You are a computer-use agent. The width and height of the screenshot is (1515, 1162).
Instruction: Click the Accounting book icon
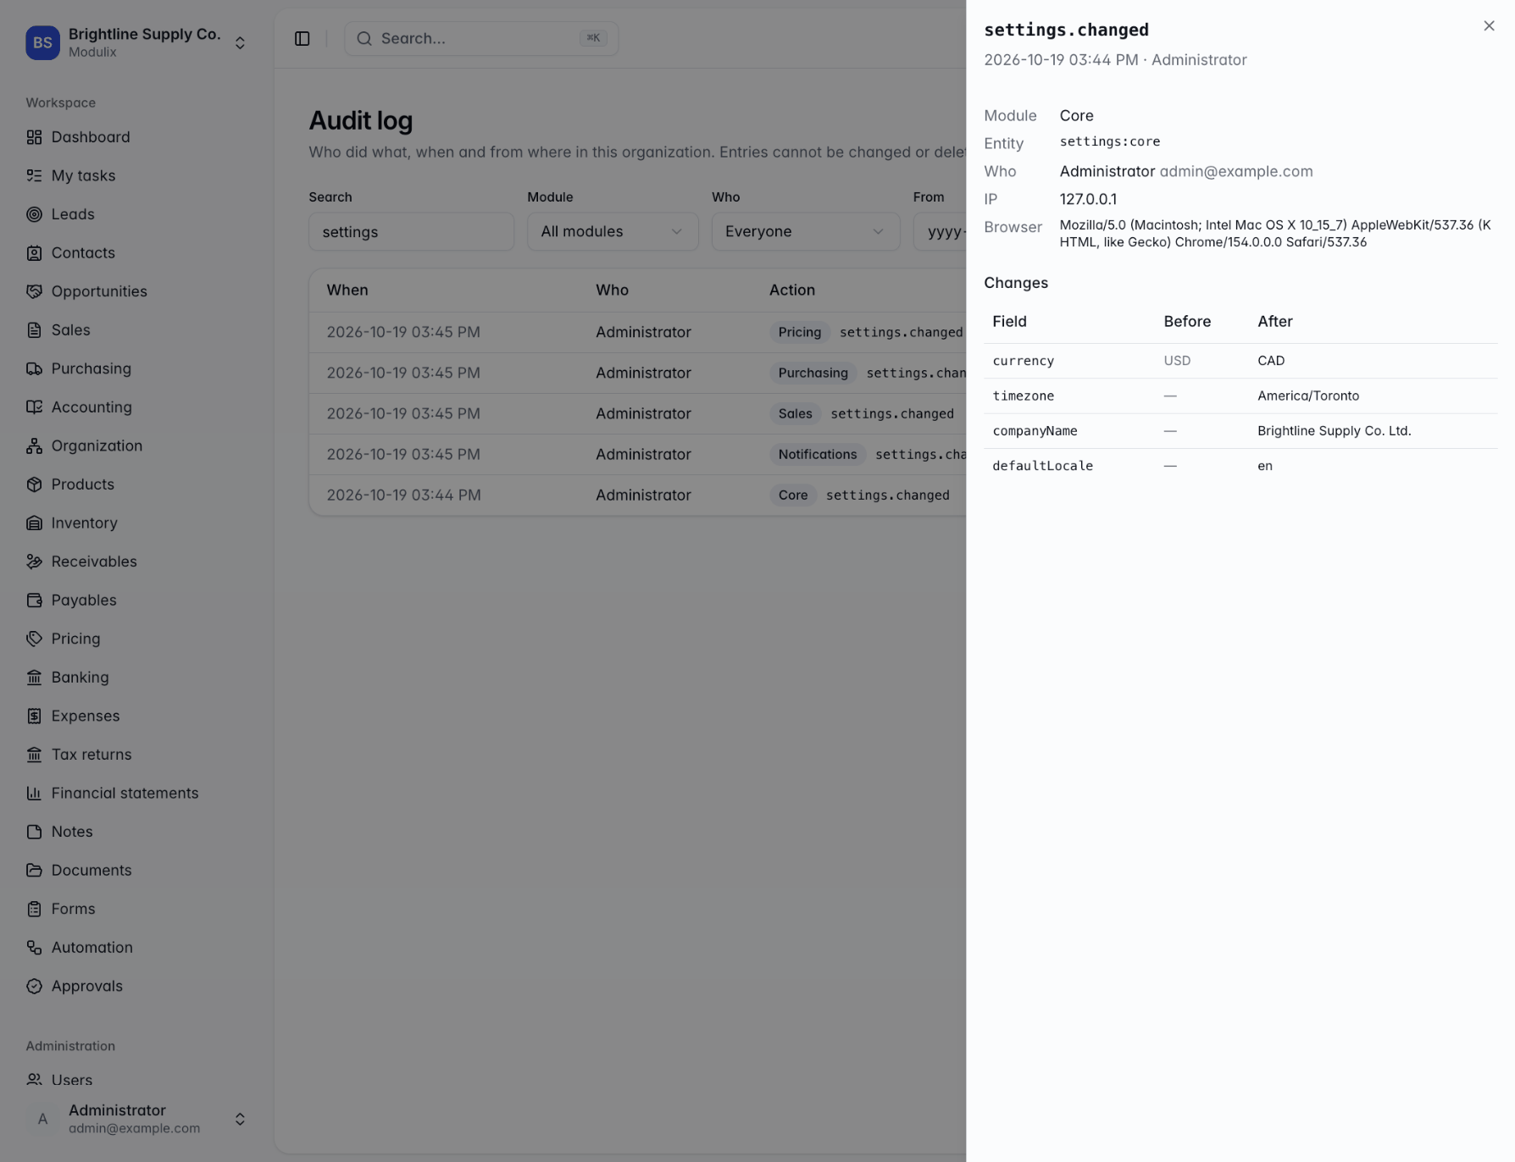coord(34,407)
